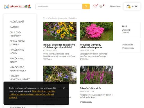Select BATERIE category in sidebar

pos(14,27)
